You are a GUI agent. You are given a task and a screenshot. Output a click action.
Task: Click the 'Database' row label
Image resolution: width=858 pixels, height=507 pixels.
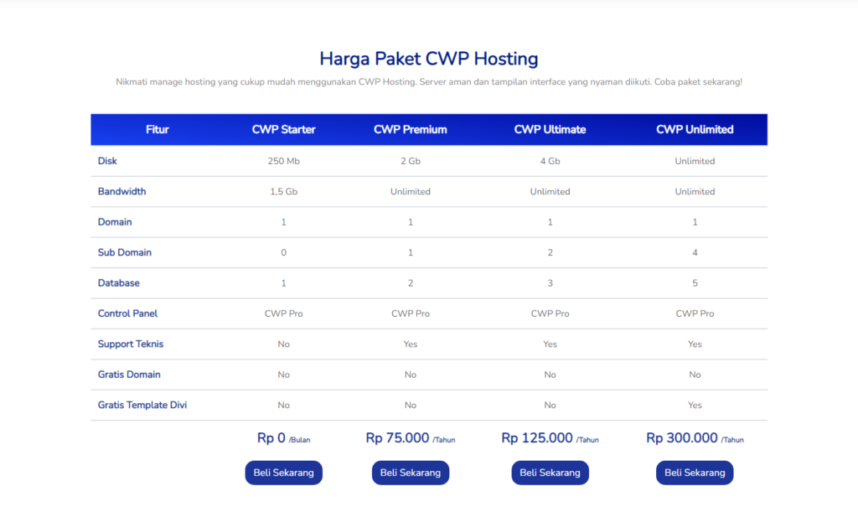coord(119,283)
